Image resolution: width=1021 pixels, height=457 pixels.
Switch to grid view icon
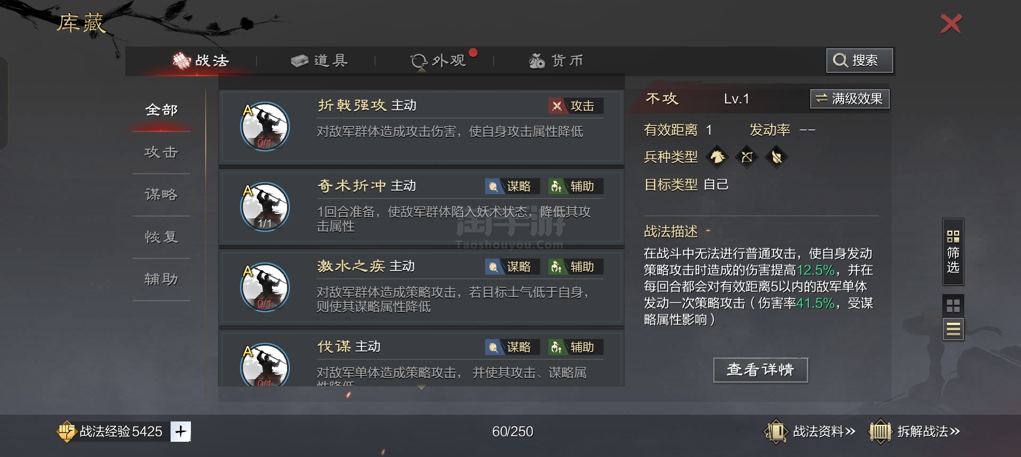coord(953,306)
